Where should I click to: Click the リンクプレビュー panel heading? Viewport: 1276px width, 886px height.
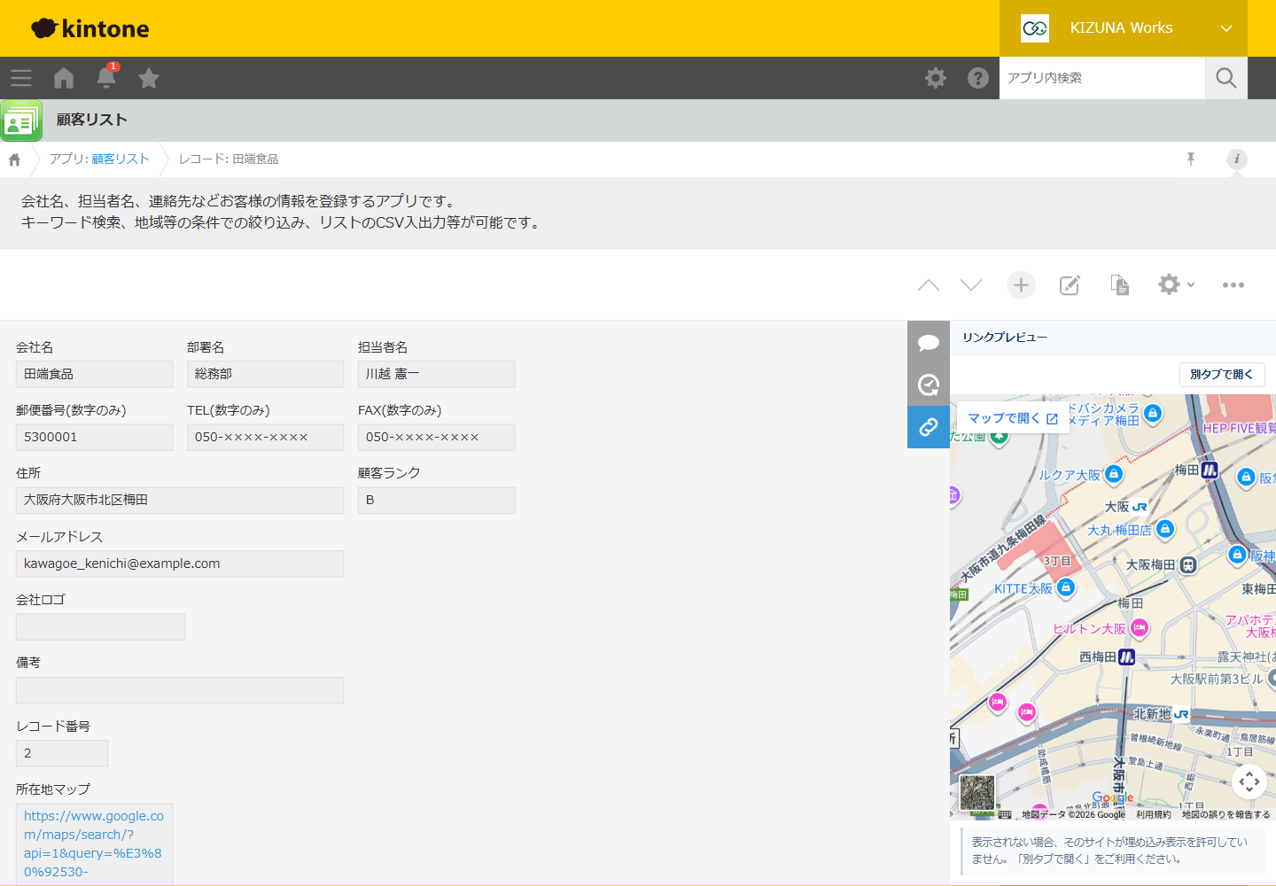[1005, 338]
